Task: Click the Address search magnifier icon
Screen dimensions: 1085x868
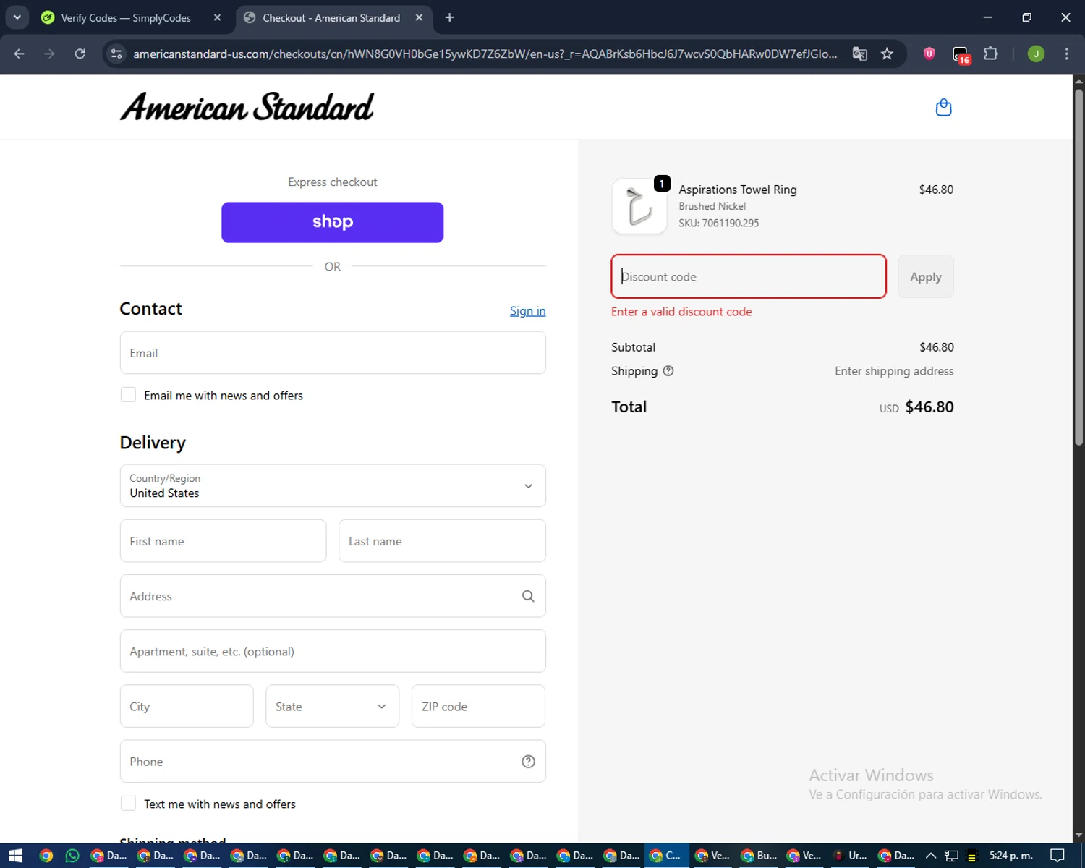Action: (x=528, y=596)
